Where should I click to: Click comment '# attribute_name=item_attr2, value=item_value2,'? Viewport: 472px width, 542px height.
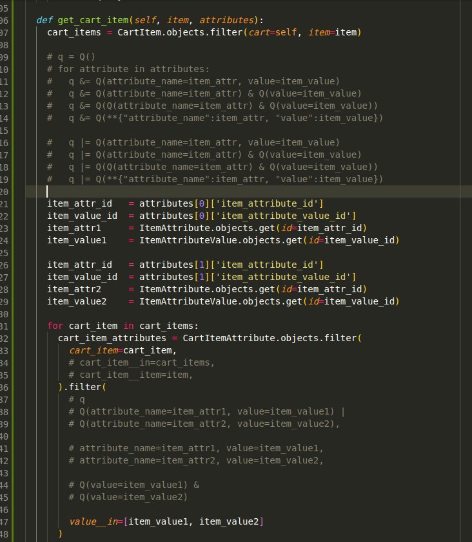196,461
